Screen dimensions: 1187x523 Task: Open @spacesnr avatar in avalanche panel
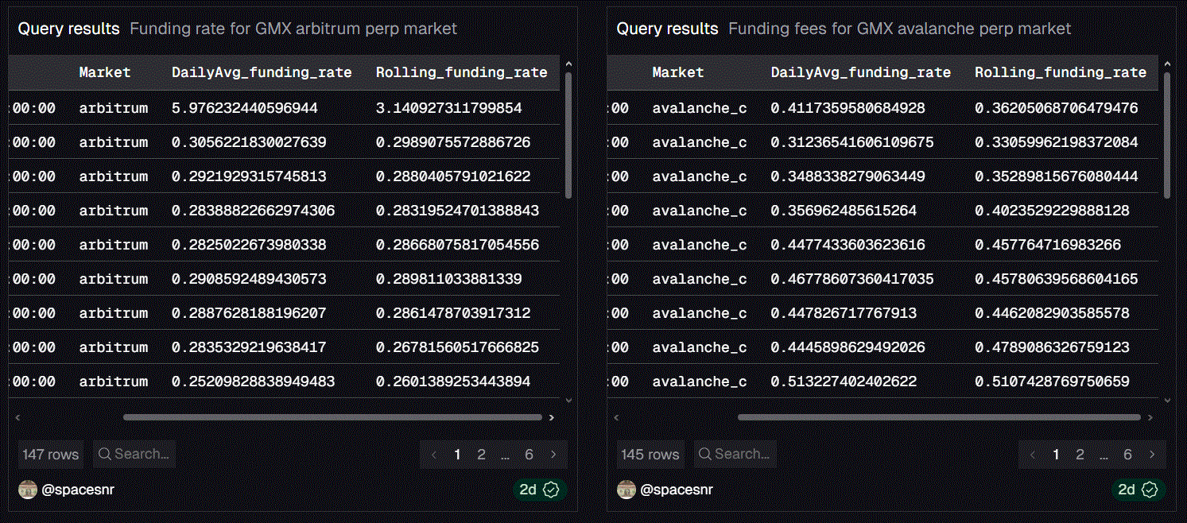(x=626, y=490)
